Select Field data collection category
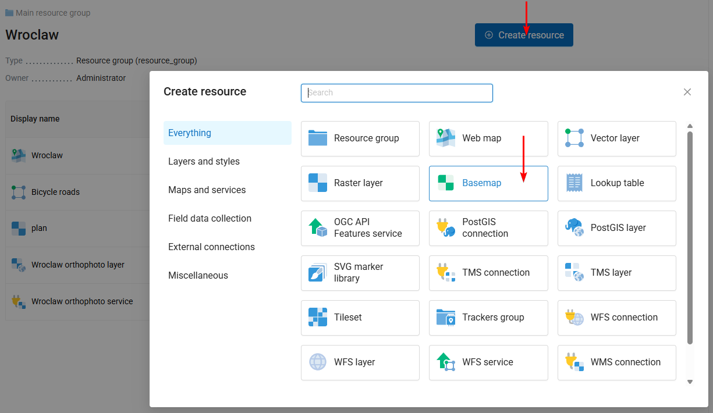 [x=210, y=219]
